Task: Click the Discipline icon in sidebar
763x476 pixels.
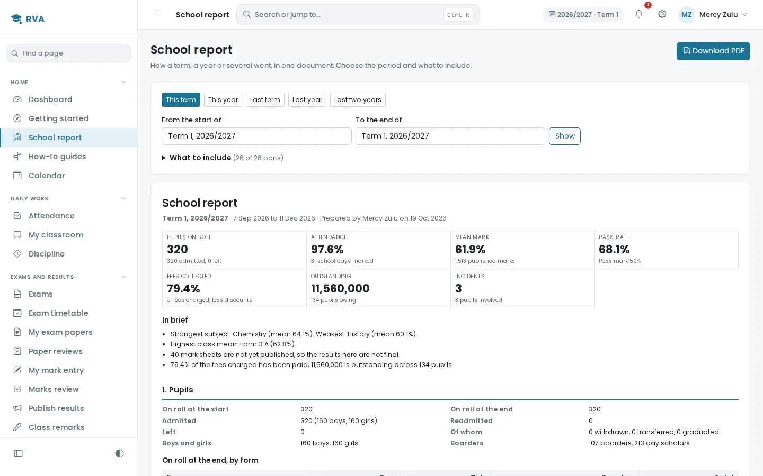Action: tap(17, 254)
